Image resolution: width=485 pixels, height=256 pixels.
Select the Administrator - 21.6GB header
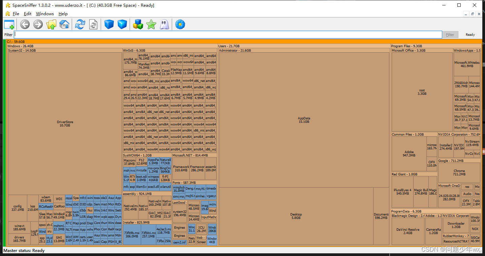(304, 50)
